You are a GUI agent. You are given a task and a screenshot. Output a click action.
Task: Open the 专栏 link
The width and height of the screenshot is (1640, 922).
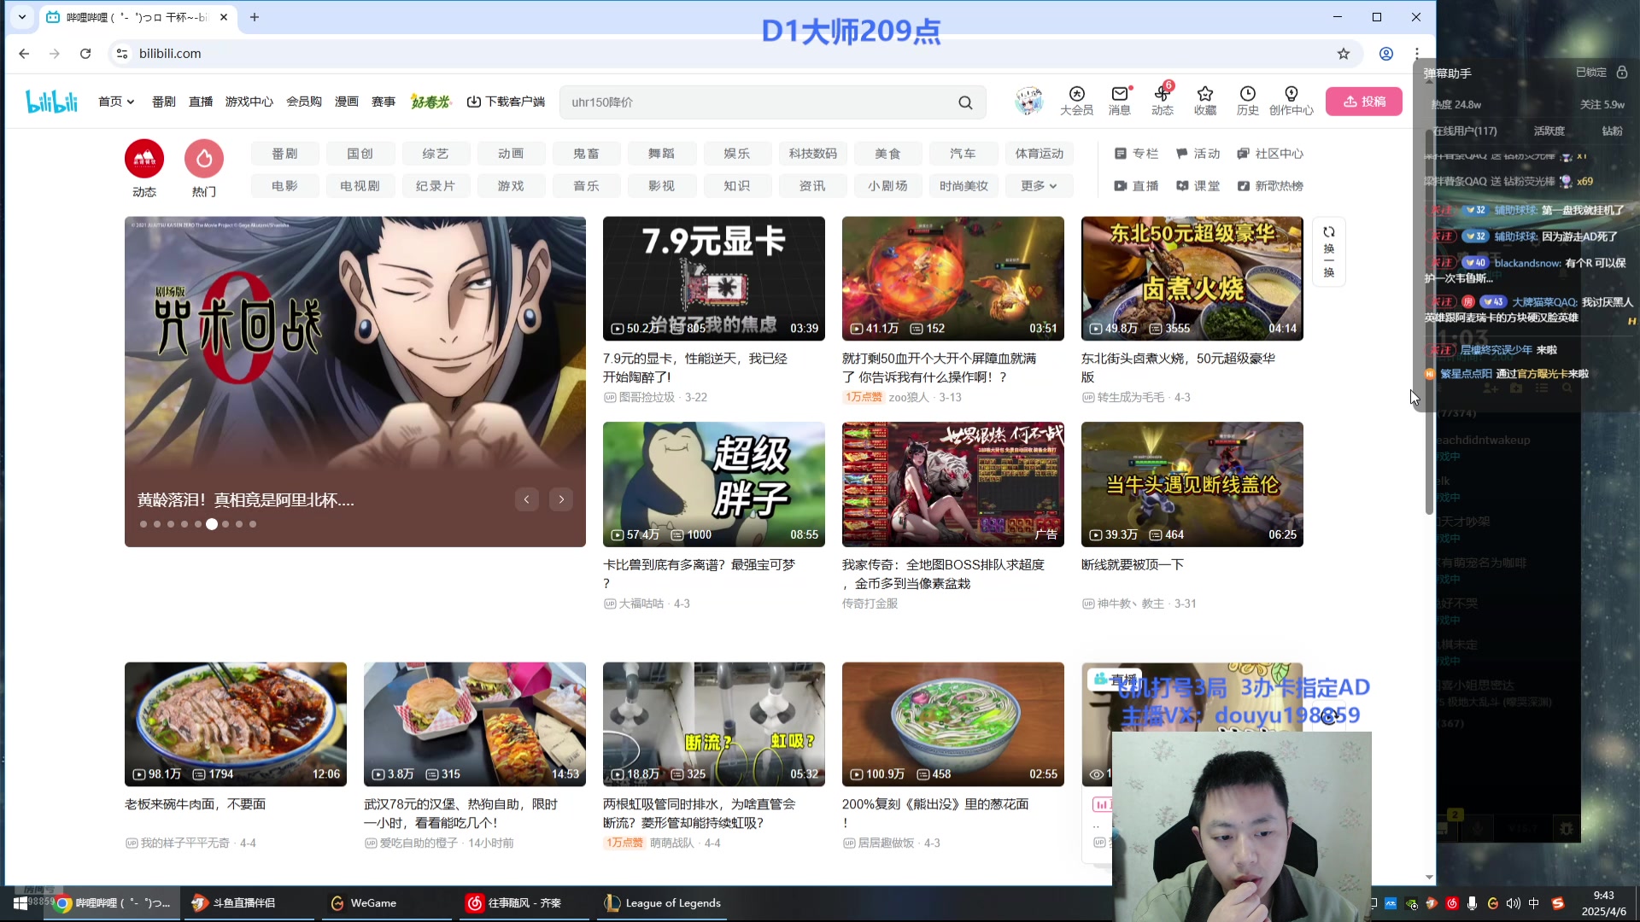pos(1137,154)
